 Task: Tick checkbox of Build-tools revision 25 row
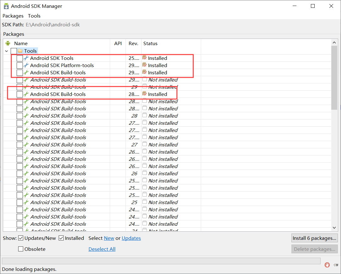point(20,203)
